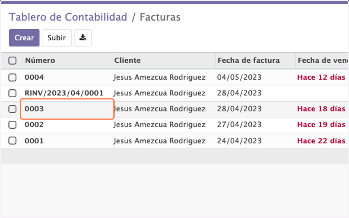The image size is (349, 218).
Task: Click the download export icon button
Action: coord(83,38)
